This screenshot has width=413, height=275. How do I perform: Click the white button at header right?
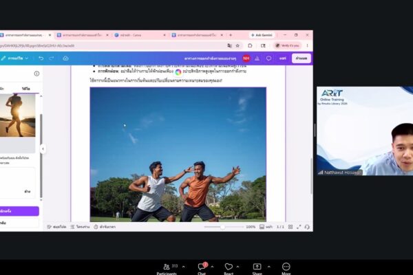click(301, 58)
